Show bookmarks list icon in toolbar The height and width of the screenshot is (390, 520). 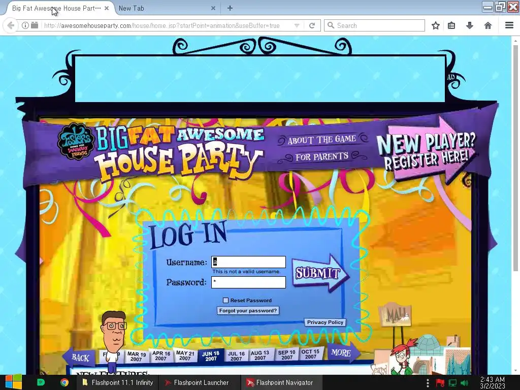[451, 25]
